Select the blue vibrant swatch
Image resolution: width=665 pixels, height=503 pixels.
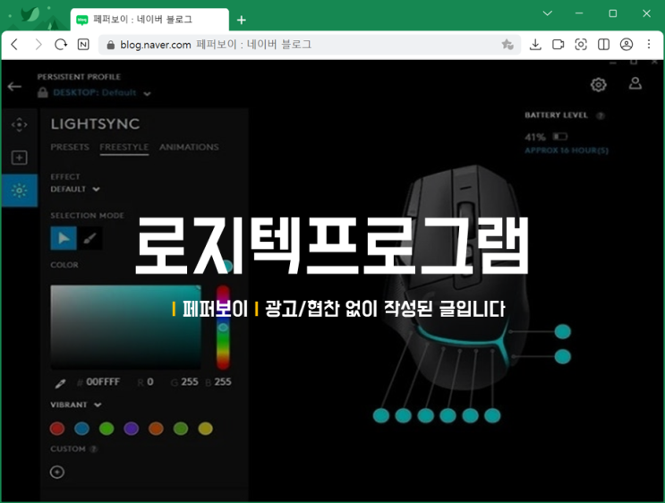pyautogui.click(x=81, y=429)
